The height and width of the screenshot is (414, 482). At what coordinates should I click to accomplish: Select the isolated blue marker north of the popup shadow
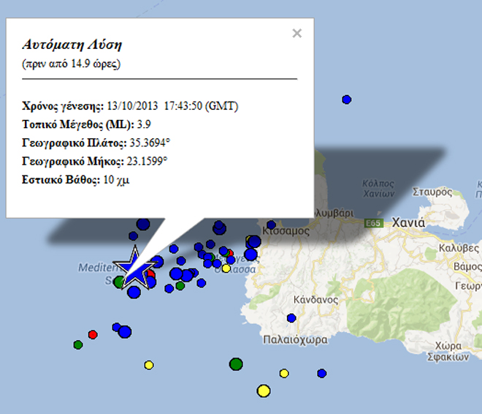(x=347, y=99)
